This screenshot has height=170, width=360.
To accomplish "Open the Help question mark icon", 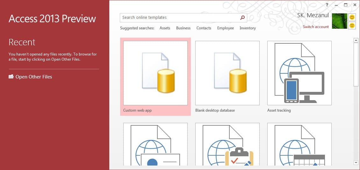I will pos(327,5).
